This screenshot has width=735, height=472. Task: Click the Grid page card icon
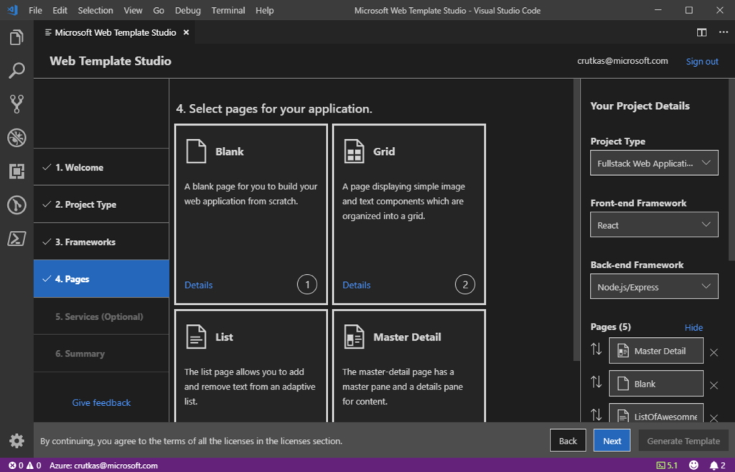click(354, 151)
